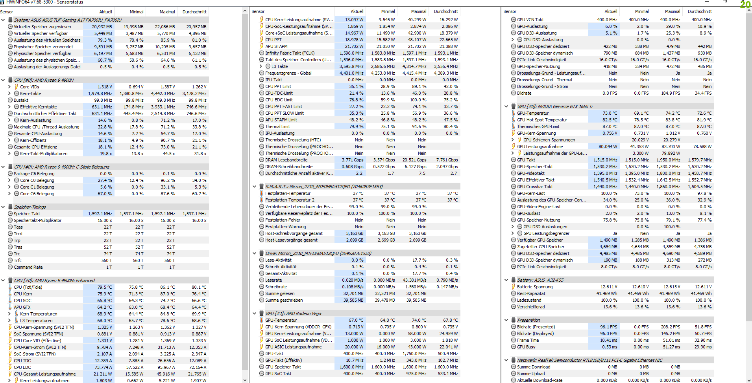This screenshot has width=752, height=383.
Task: Click the GPU ASIC Leistungsaufnahme power icon
Action: [262, 347]
